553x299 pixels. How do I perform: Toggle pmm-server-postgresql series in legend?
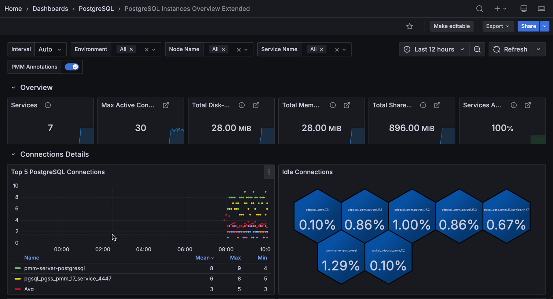pyautogui.click(x=54, y=268)
